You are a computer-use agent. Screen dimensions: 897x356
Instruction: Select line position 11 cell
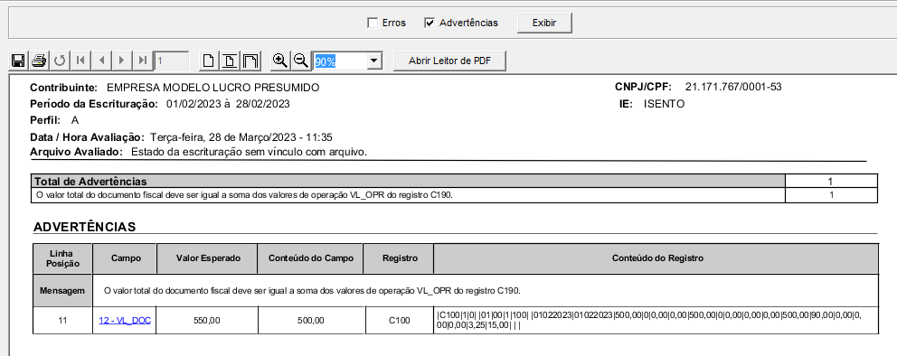62,321
